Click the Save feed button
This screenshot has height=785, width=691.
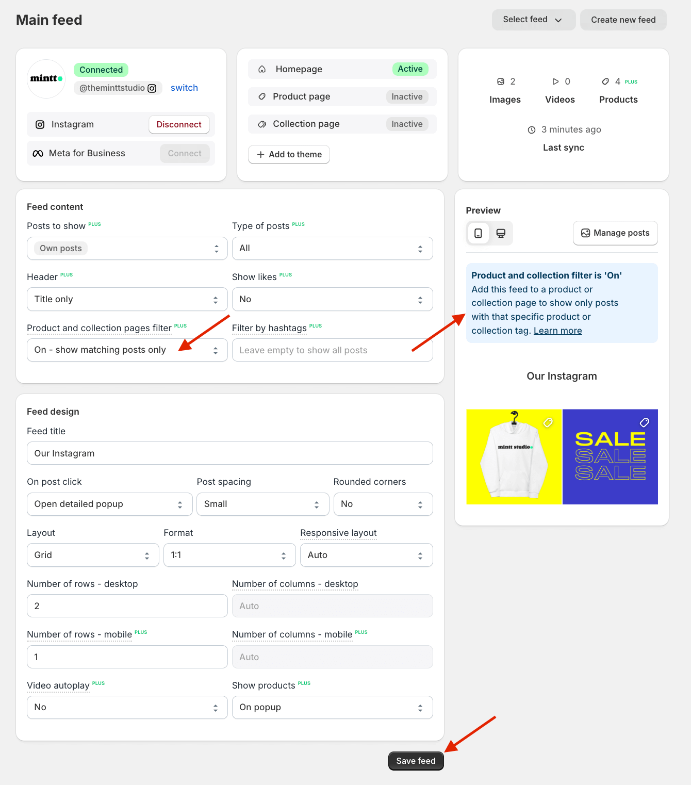[416, 761]
